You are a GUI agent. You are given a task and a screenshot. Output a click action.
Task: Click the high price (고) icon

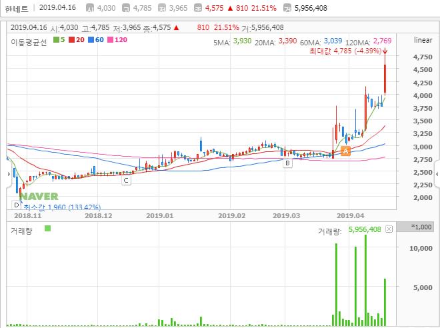click(x=126, y=8)
